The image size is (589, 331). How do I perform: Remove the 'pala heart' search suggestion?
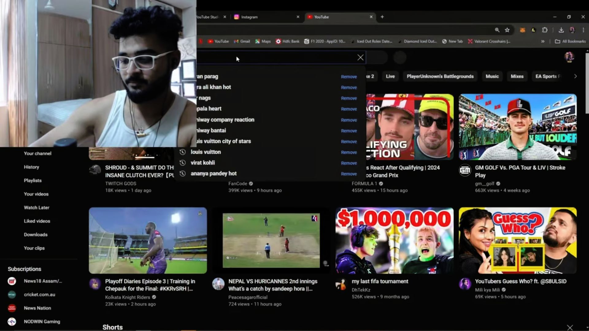click(x=349, y=109)
